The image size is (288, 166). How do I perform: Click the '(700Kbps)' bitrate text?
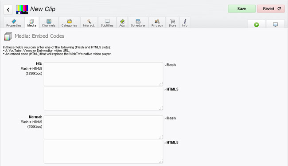(x=35, y=126)
